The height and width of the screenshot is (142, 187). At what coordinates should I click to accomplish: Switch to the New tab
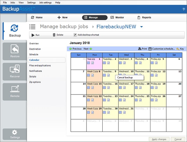pyautogui.click(x=63, y=17)
